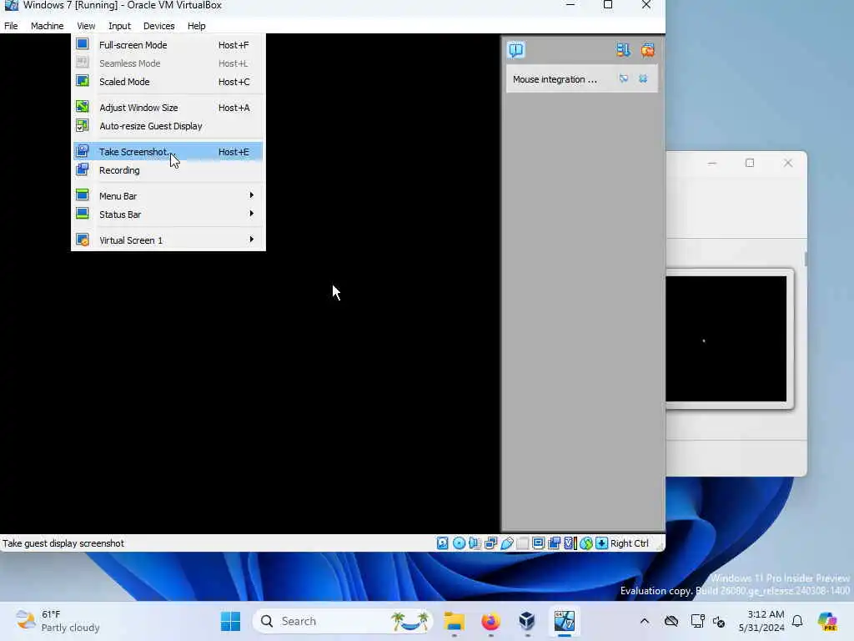Click the delete finished notifications icon
854x641 pixels.
647,50
